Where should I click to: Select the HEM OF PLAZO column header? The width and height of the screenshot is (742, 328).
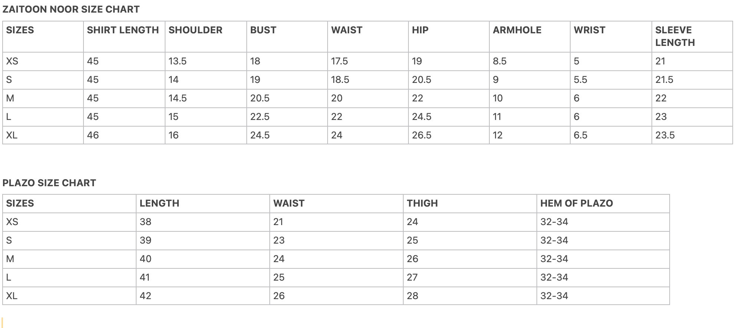(x=577, y=203)
